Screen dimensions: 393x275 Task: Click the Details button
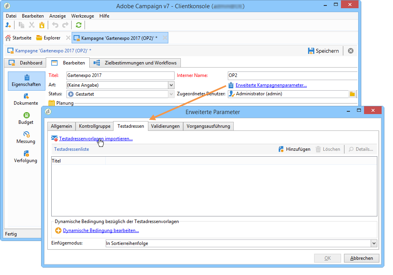pos(361,149)
